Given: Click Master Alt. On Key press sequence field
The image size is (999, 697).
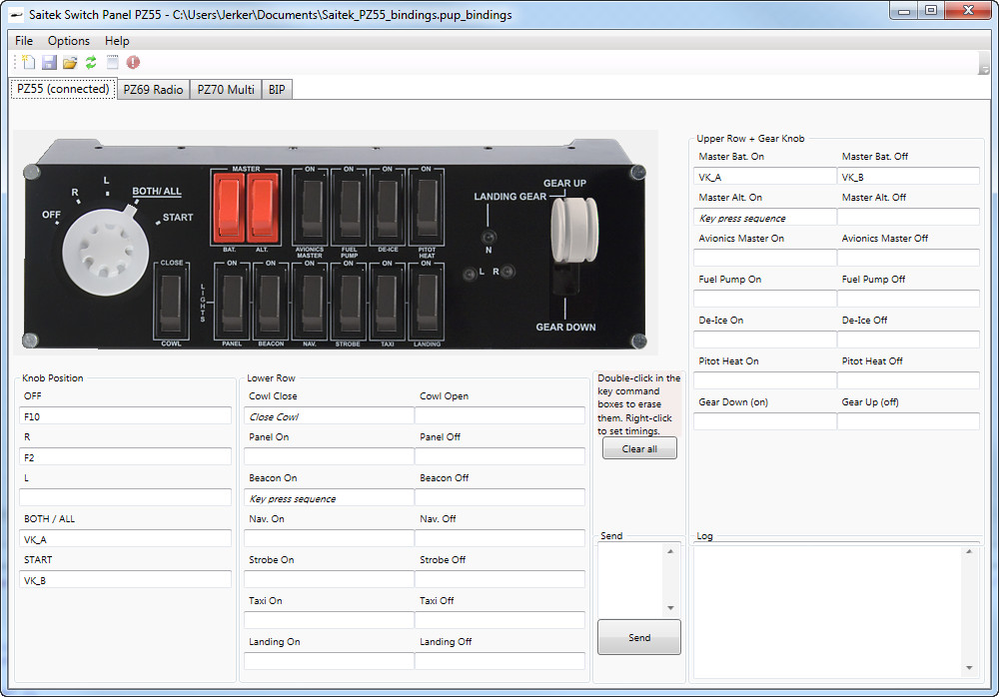Looking at the screenshot, I should (764, 218).
